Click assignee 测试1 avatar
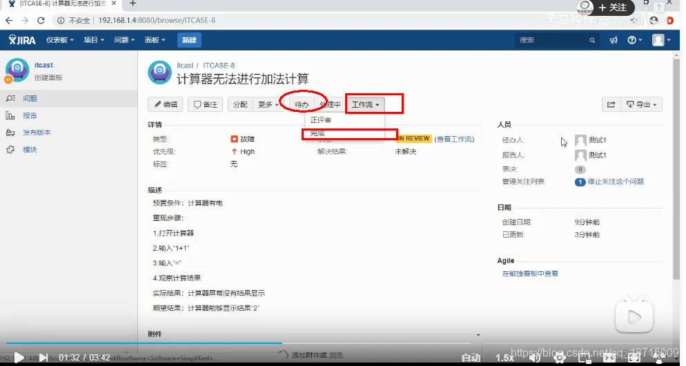 580,140
